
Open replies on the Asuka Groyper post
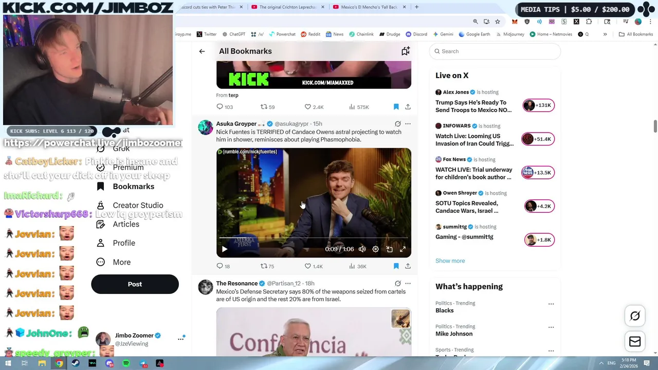pyautogui.click(x=223, y=266)
